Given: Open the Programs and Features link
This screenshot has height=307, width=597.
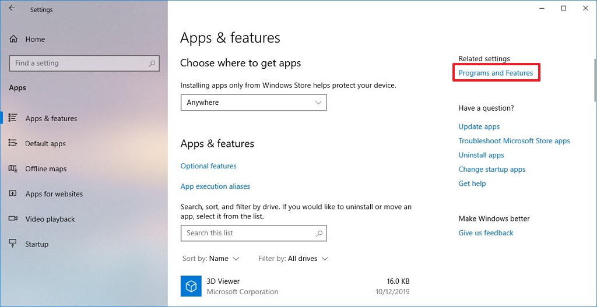Looking at the screenshot, I should (496, 73).
